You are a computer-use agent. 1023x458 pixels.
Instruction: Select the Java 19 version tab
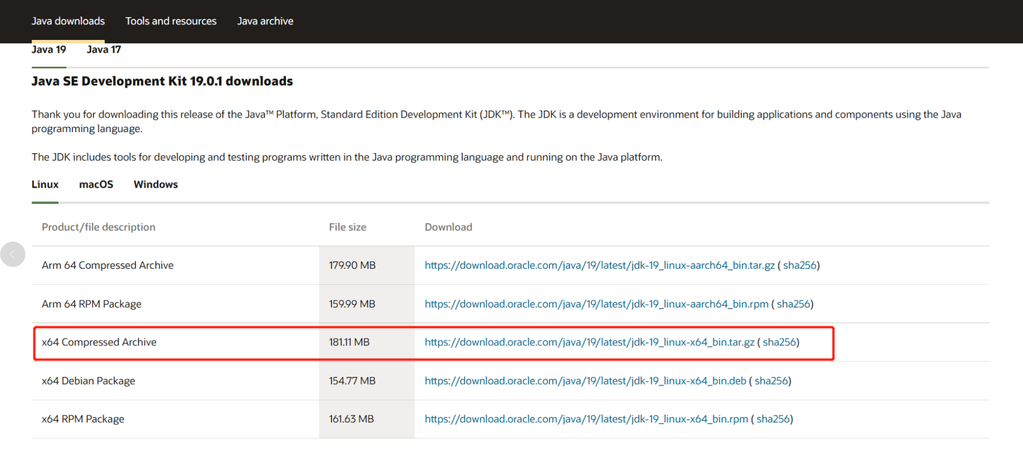tap(49, 49)
